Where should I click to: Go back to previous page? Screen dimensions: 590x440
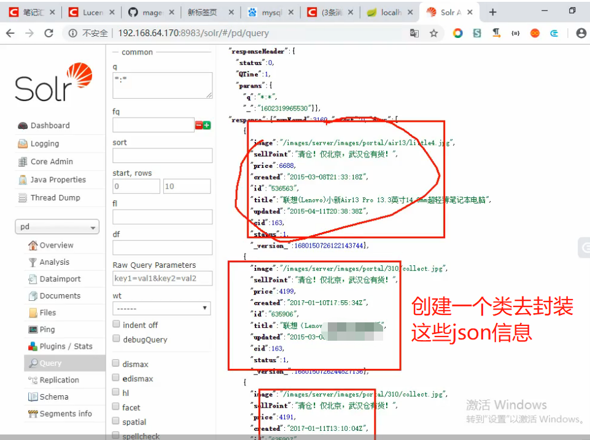tap(10, 33)
